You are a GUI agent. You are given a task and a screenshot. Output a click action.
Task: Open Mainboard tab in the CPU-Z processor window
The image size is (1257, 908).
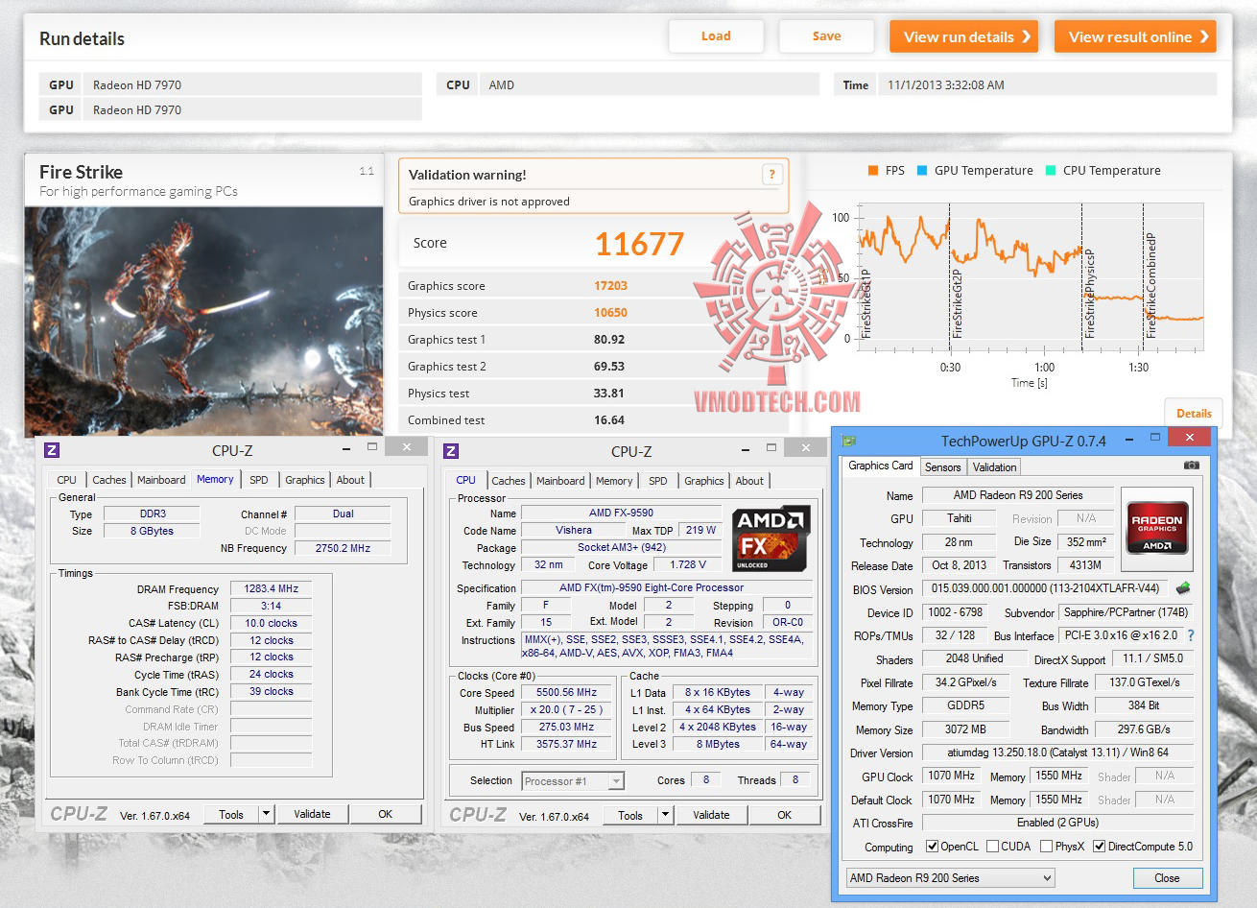(x=560, y=481)
